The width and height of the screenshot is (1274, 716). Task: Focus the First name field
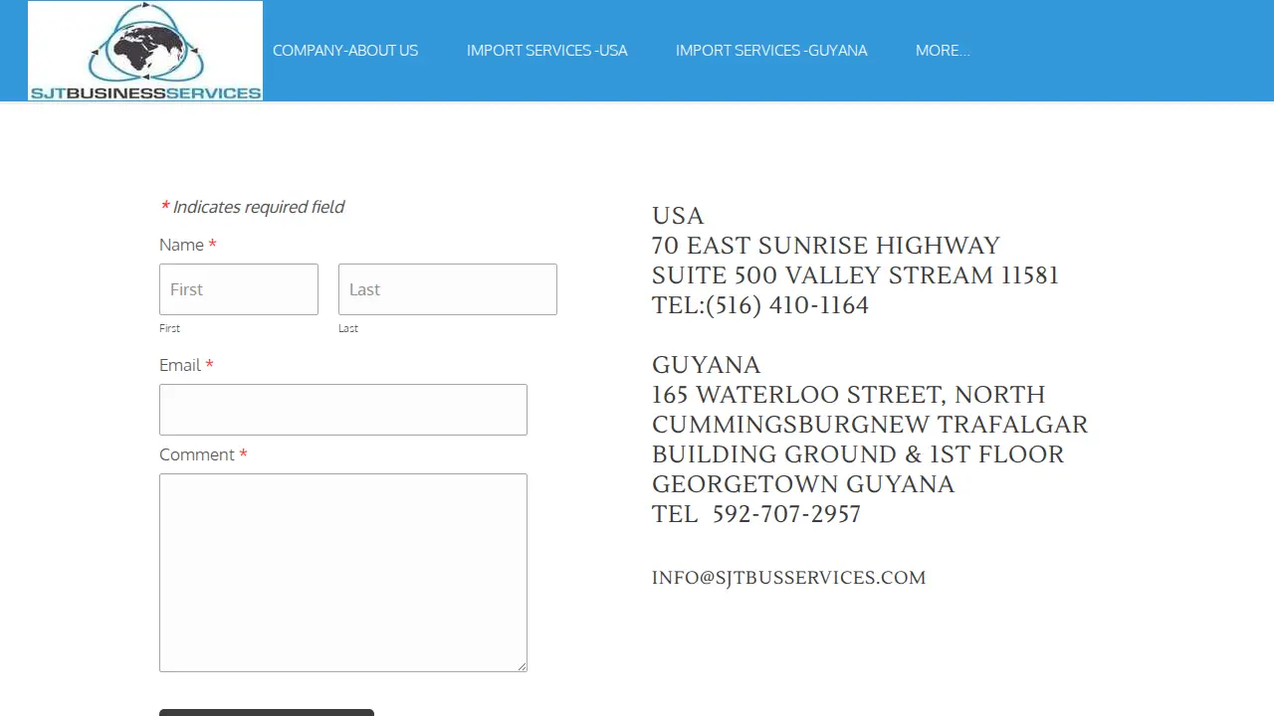tap(239, 289)
